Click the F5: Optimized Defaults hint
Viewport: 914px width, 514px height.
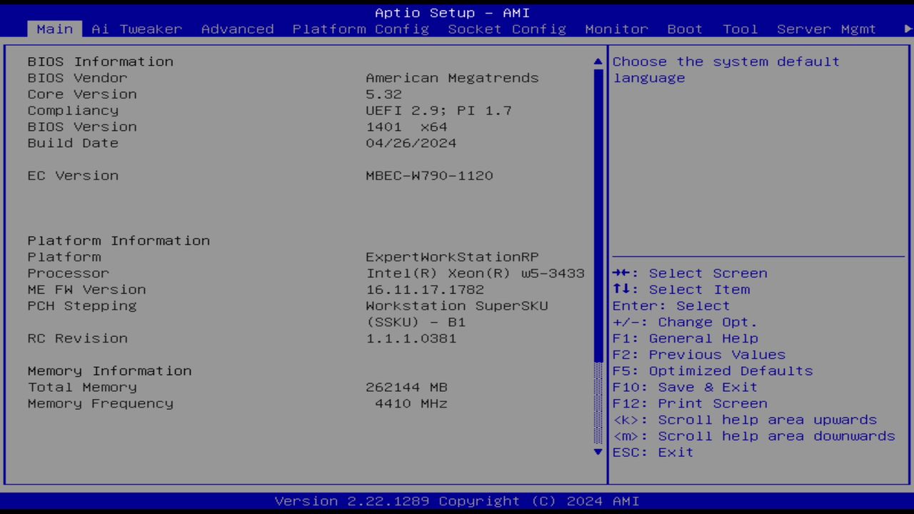tap(713, 371)
